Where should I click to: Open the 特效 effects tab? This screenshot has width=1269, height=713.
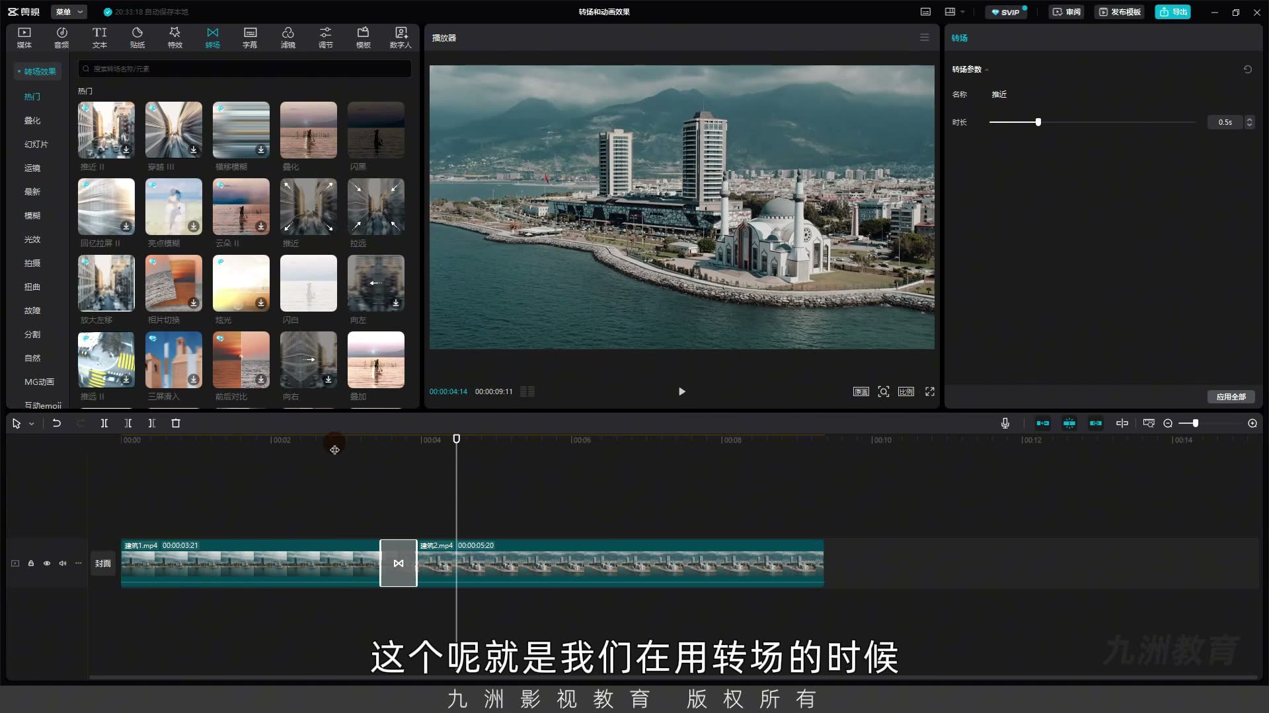(175, 38)
